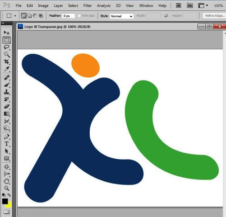This screenshot has width=226, height=217.
Task: Toggle the Anti-alias checkbox
Action: (x=79, y=15)
